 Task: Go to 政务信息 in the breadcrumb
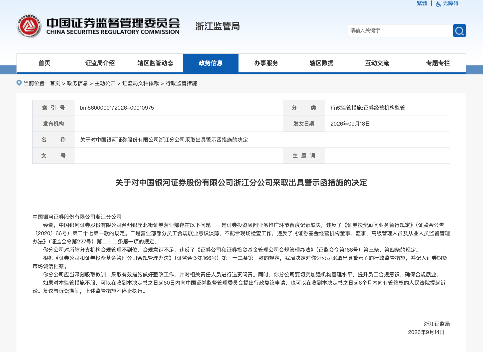point(77,83)
